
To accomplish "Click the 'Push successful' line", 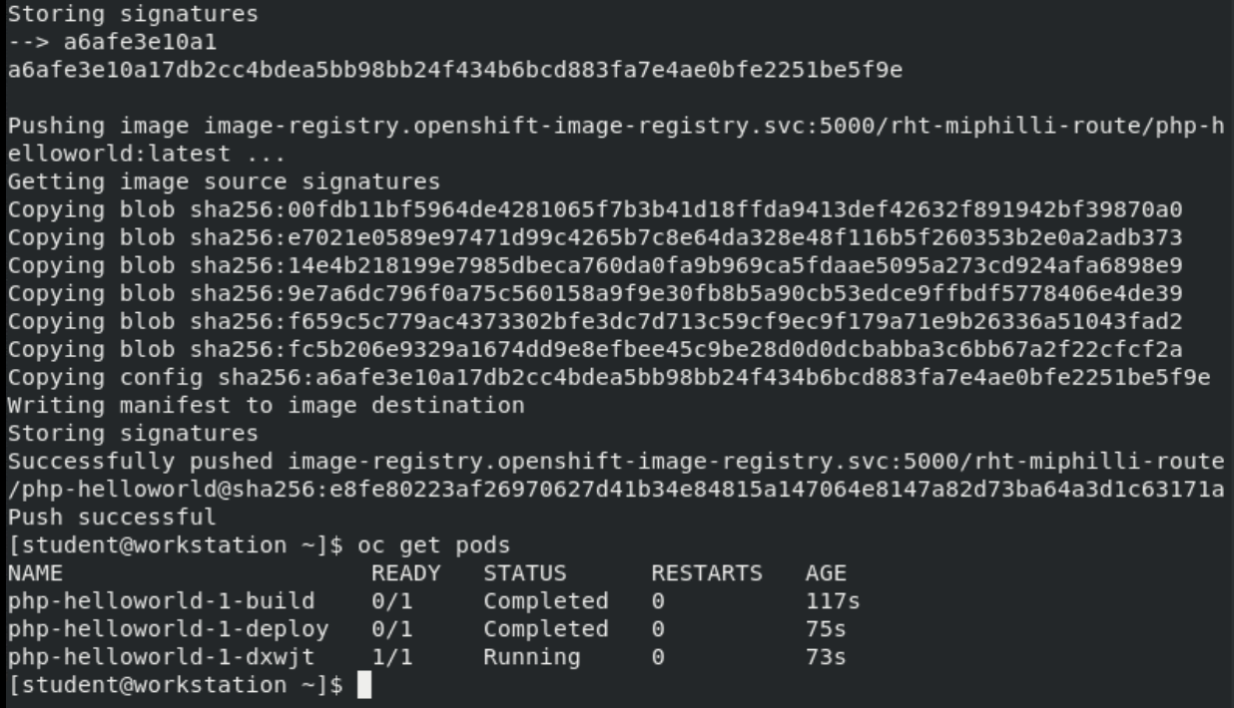I will pyautogui.click(x=111, y=518).
